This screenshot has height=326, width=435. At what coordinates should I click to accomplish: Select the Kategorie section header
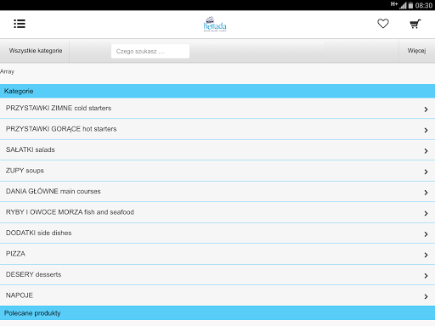click(x=217, y=91)
